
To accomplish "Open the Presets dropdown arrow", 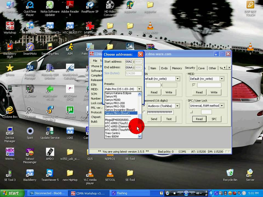I will click(139, 89).
